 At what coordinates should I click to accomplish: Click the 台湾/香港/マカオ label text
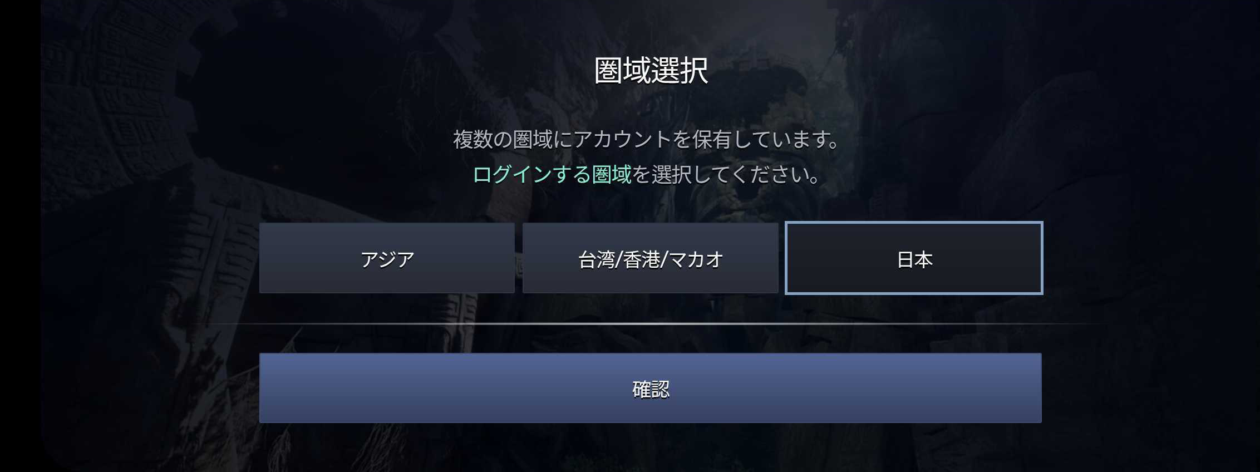pos(651,259)
